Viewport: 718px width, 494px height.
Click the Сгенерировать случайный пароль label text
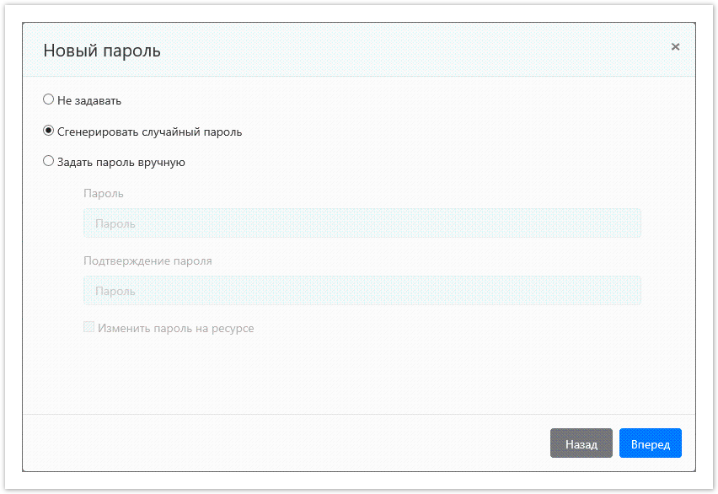[x=149, y=132]
